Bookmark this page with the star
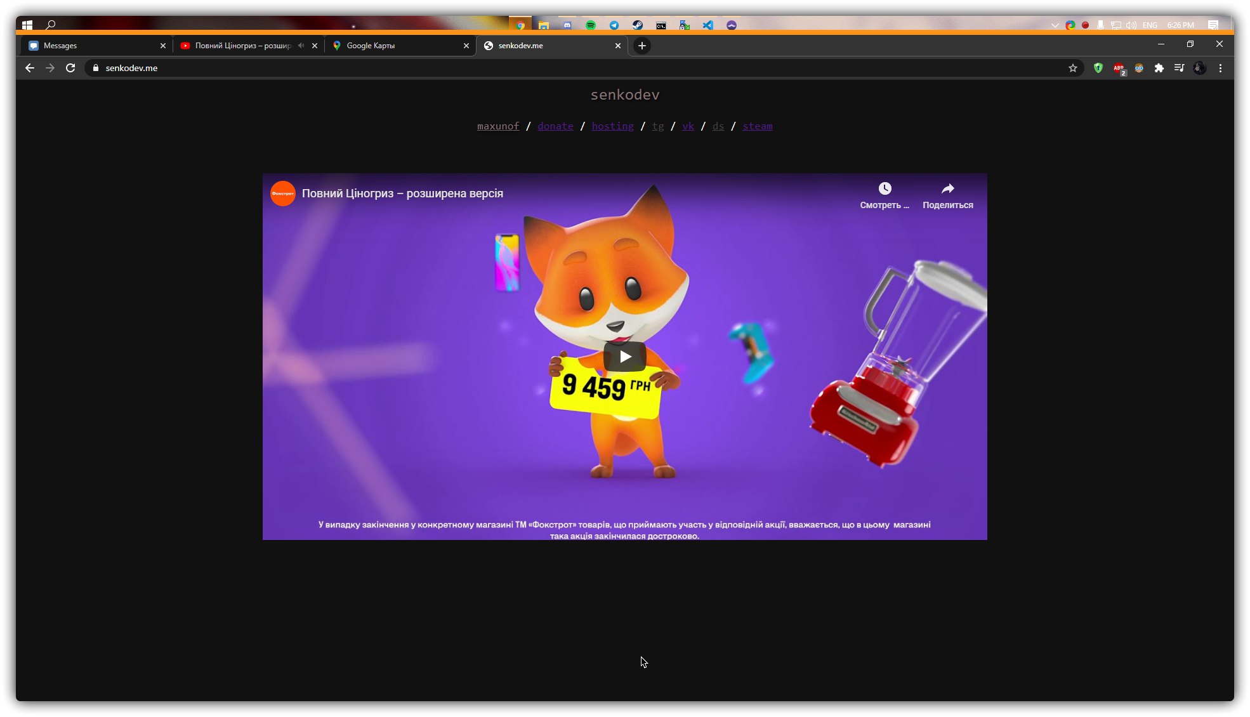The height and width of the screenshot is (717, 1250). tap(1073, 68)
